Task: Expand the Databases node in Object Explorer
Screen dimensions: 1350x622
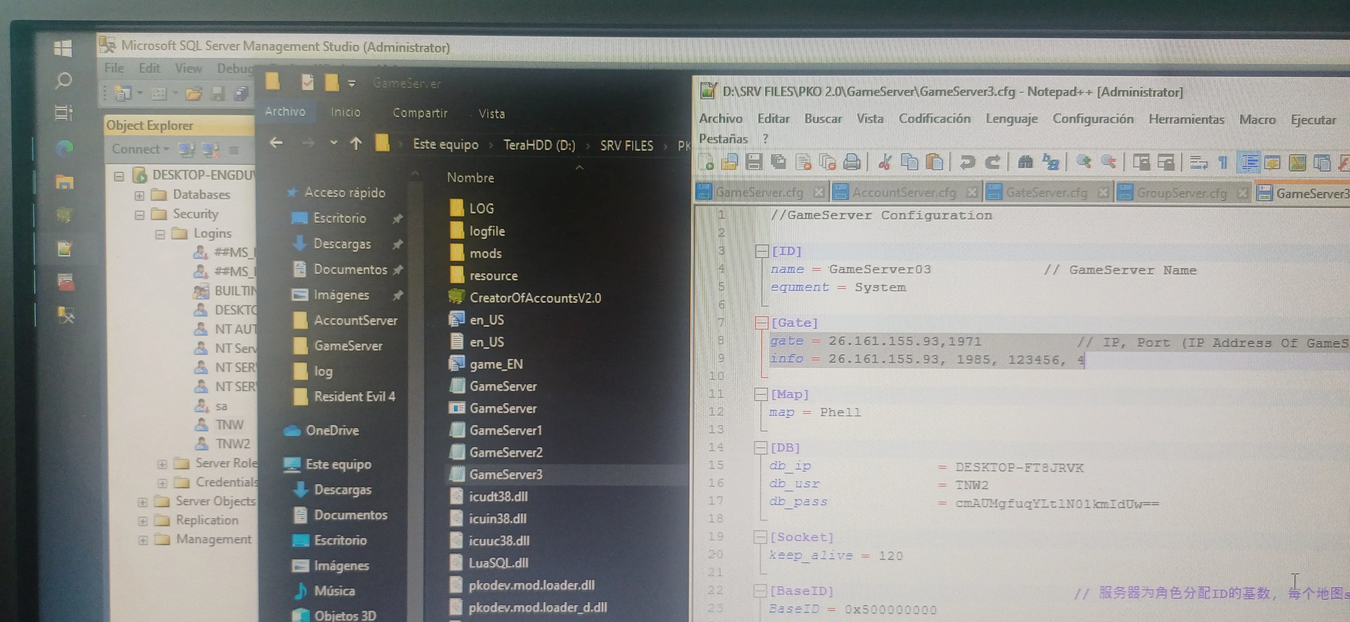Action: 139,195
